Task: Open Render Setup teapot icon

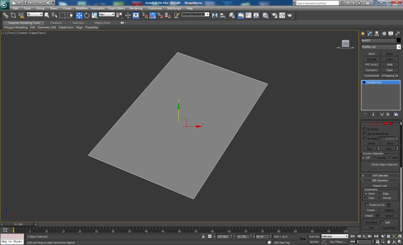Action: (275, 15)
